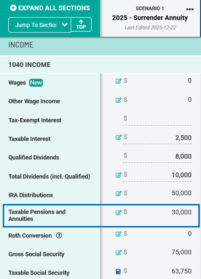
Task: Click the Taxable Social Security calculator icon
Action: tap(118, 271)
